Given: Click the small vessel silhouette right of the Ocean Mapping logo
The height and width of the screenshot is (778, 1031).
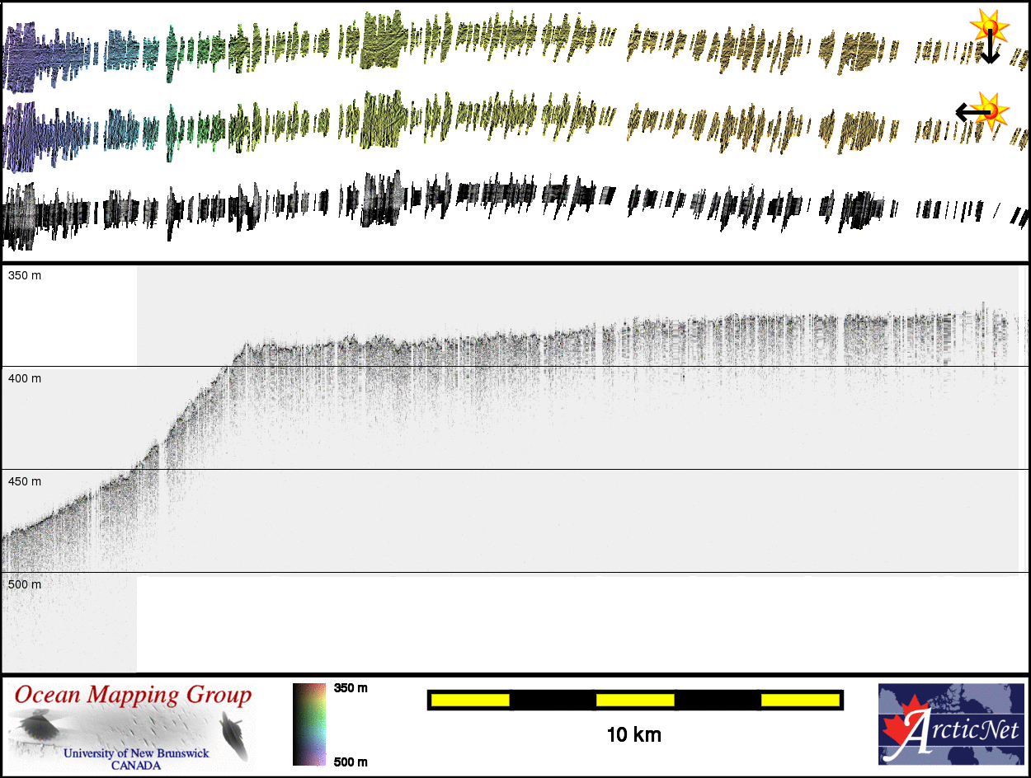Looking at the screenshot, I should point(234,735).
